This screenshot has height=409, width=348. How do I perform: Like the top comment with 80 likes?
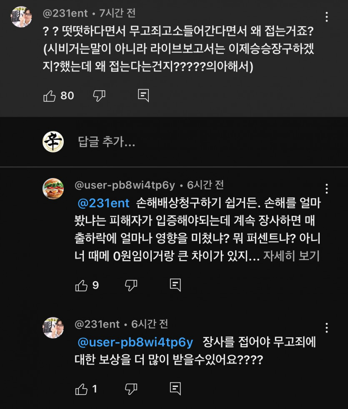pyautogui.click(x=50, y=96)
